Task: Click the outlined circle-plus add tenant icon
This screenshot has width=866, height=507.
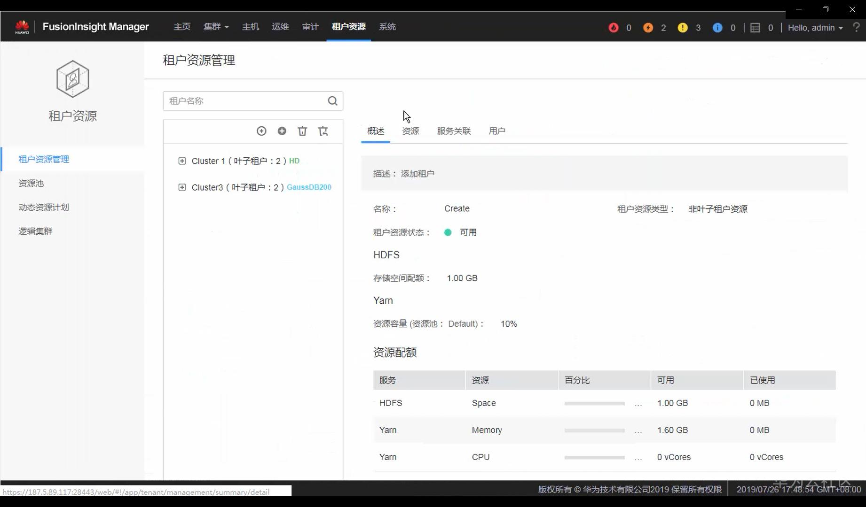Action: [x=261, y=131]
